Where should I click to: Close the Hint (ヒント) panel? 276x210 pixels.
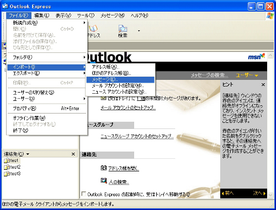263,84
